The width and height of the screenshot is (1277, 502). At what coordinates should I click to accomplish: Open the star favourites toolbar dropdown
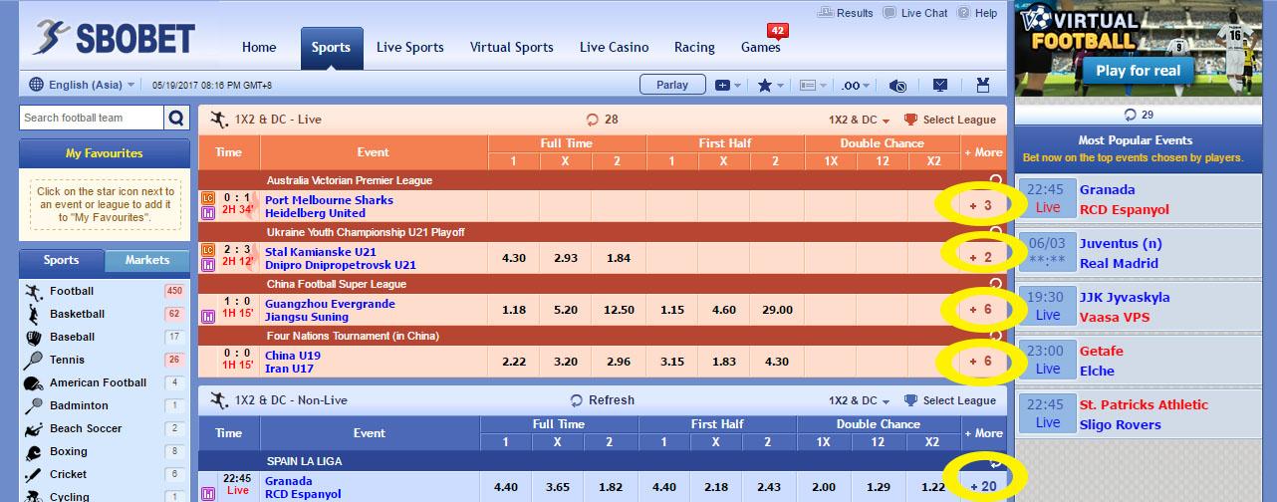tap(771, 86)
